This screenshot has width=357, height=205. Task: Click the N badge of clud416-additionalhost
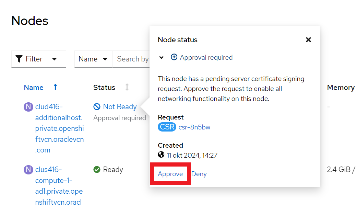28,107
